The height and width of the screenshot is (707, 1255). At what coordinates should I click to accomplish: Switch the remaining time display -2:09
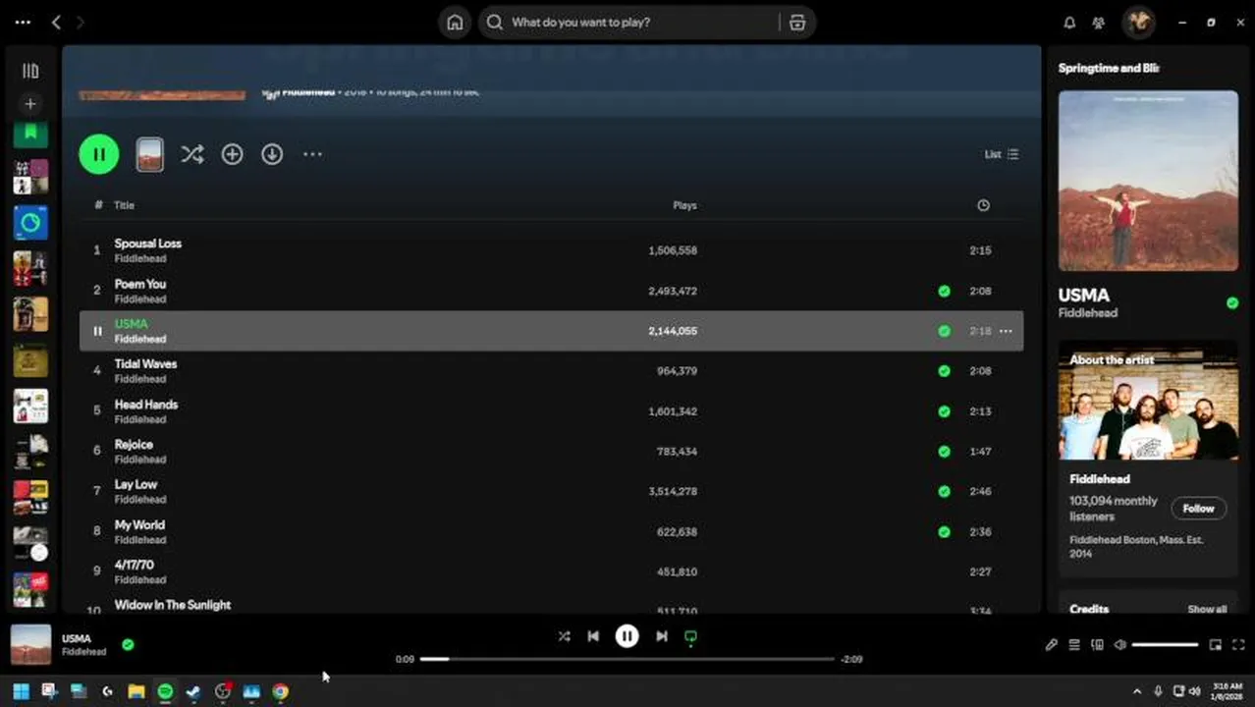point(851,659)
